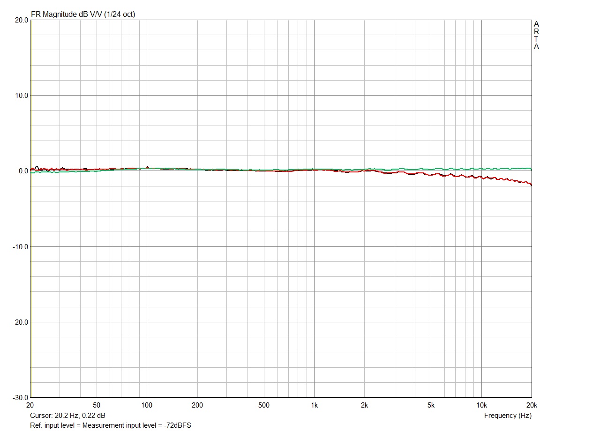Click the 'Cursor: 20.2 Hz, 0.22 dB' readout
This screenshot has height=431, width=600.
click(67, 416)
